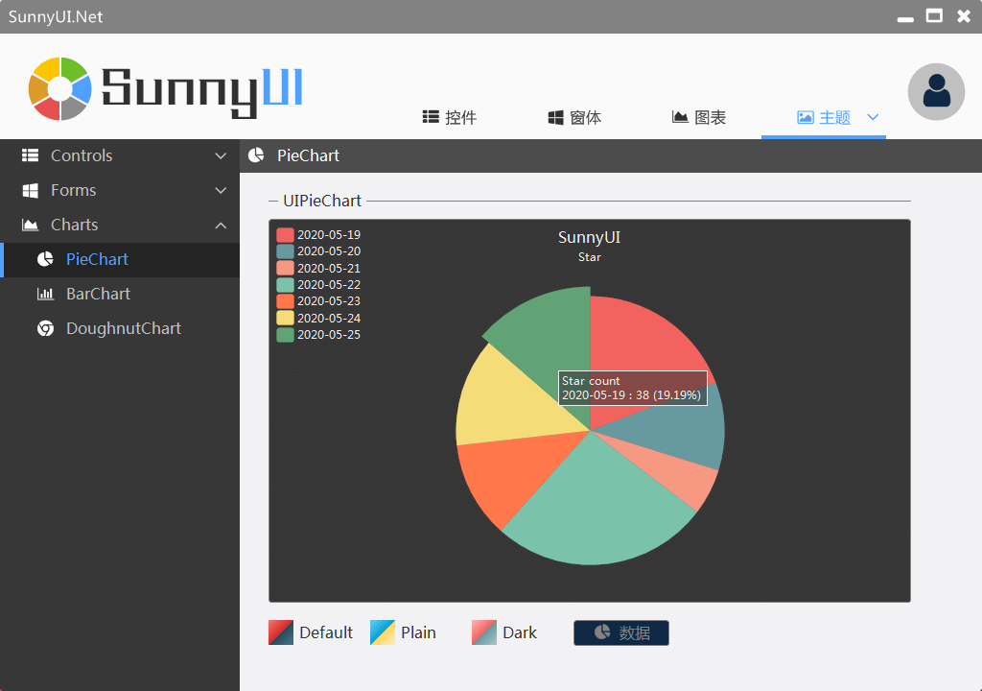Screen dimensions: 982x691
Task: Click the SunnyUI colorful wheel logo
Action: 60,89
